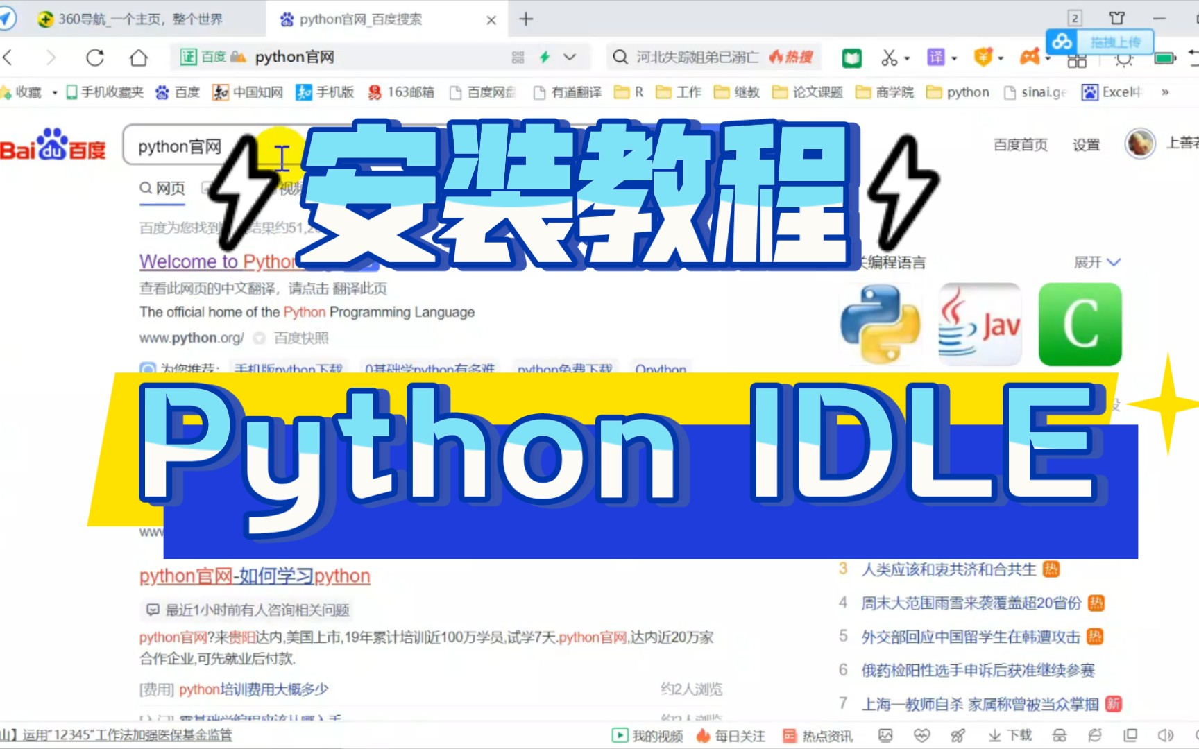Click the magnifier icon in the search box
This screenshot has height=749, width=1199.
620,57
